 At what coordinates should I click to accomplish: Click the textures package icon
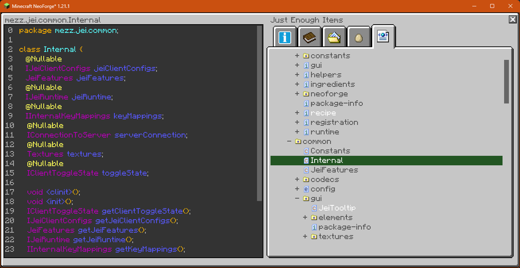click(314, 236)
